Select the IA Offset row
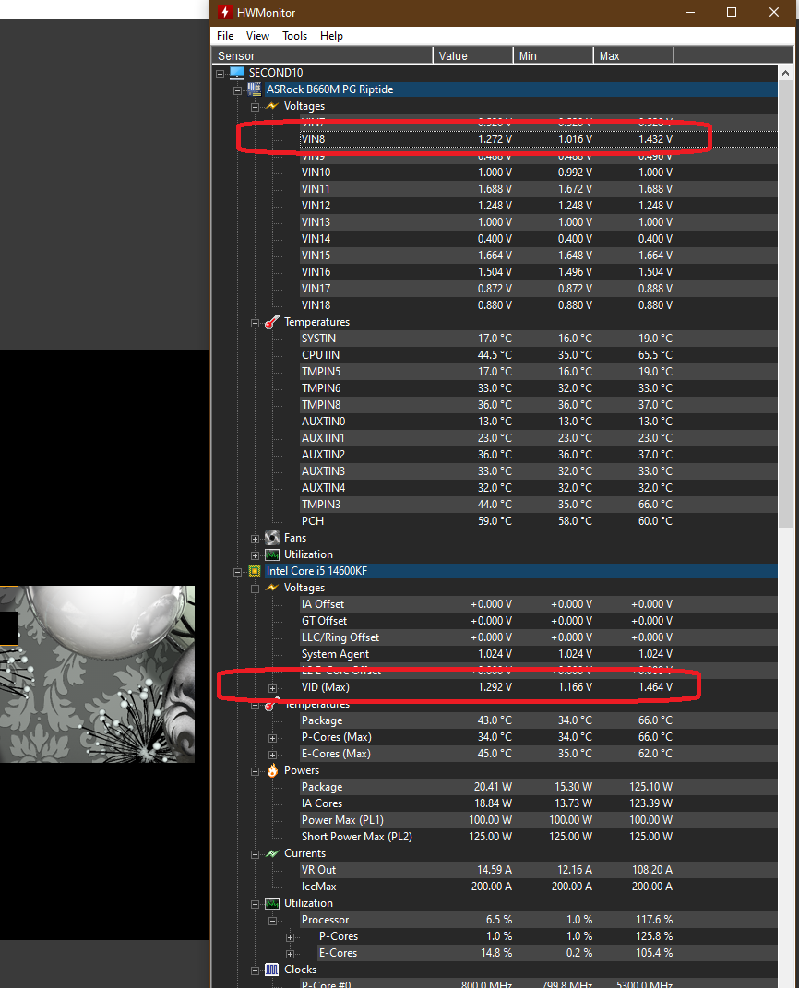Viewport: 799px width, 988px height. point(538,603)
